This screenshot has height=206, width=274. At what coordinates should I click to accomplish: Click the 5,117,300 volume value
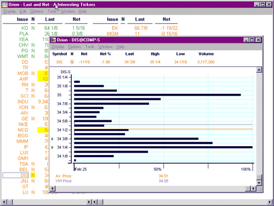[206, 62]
